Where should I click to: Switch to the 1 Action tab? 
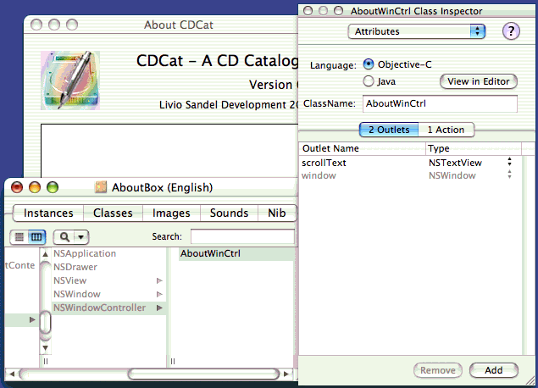446,130
